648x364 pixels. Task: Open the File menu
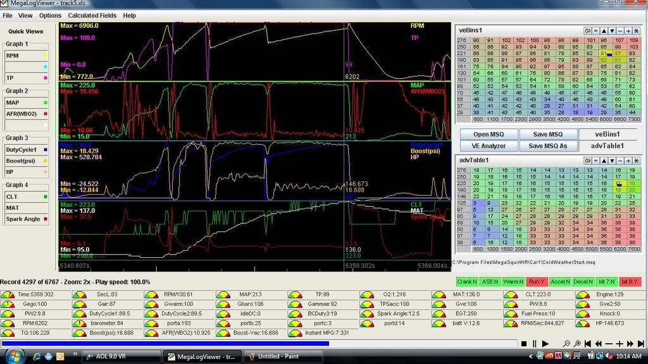pyautogui.click(x=7, y=15)
